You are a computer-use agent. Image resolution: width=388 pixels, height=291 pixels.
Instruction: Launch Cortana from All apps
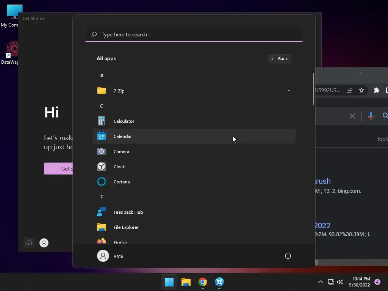pos(194,182)
